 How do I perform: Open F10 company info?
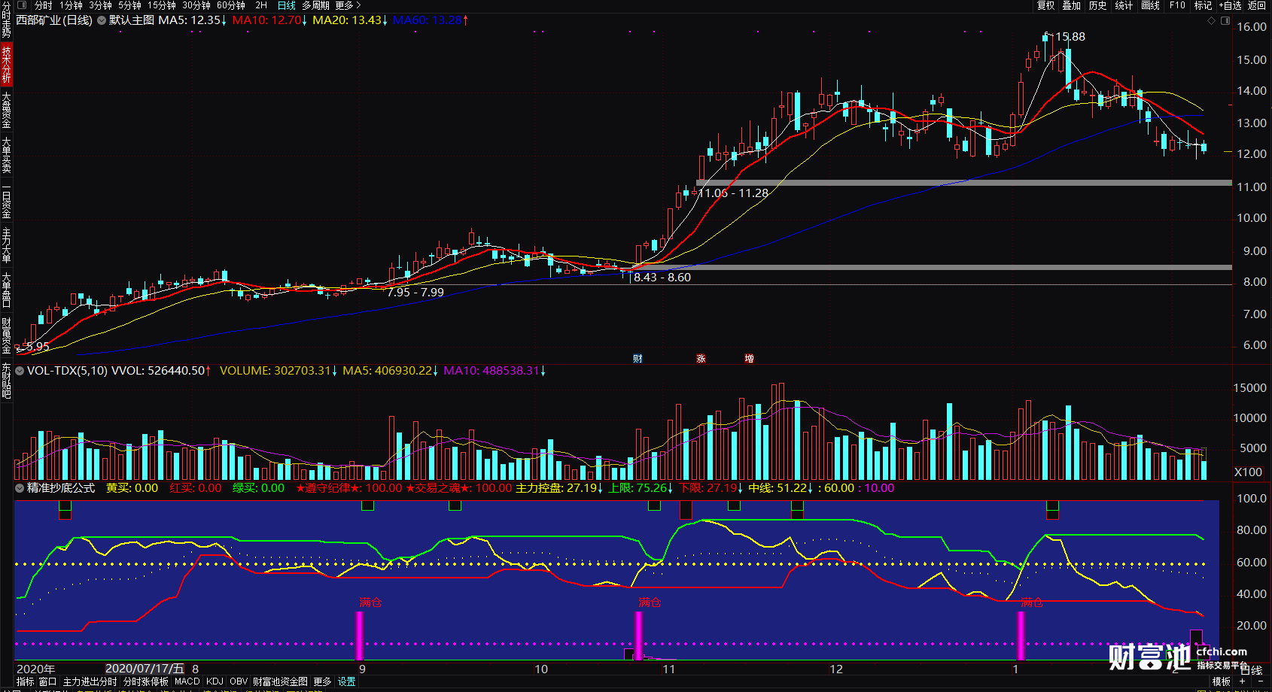coord(1177,5)
